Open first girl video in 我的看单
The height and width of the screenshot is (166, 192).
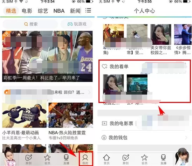click(x=113, y=85)
